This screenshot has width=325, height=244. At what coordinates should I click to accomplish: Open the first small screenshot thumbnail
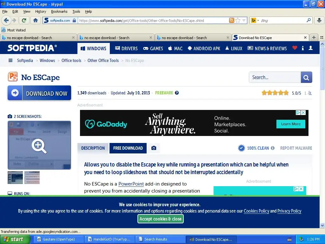point(15,178)
